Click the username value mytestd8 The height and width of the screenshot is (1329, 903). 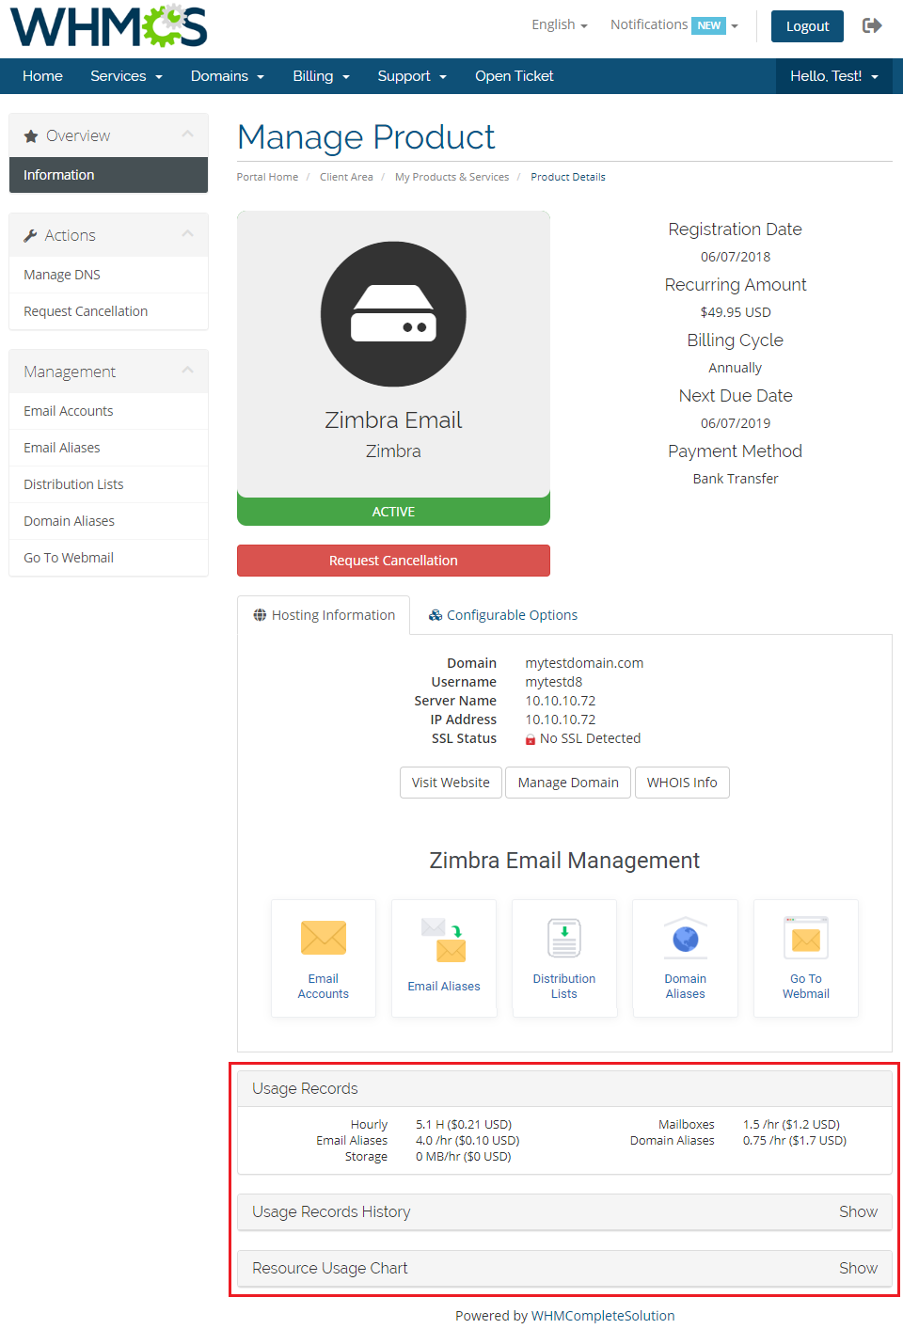click(x=554, y=682)
